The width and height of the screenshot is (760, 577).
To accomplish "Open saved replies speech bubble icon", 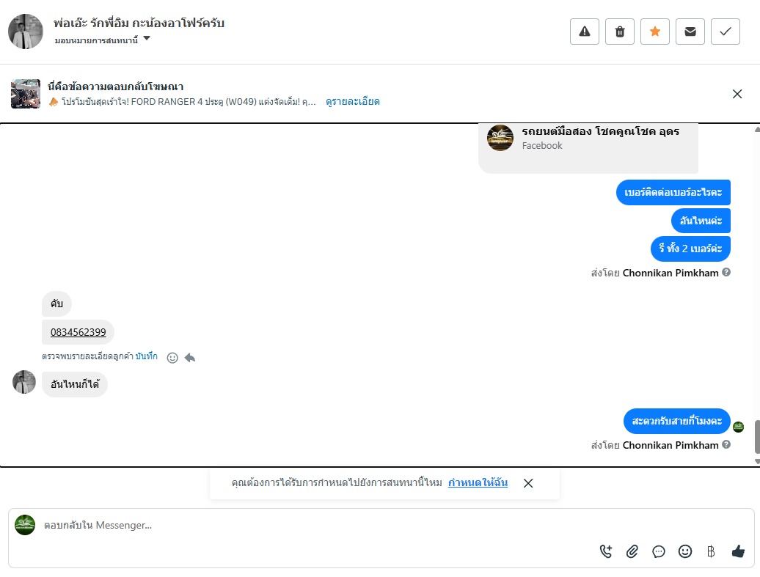I will coord(659,551).
